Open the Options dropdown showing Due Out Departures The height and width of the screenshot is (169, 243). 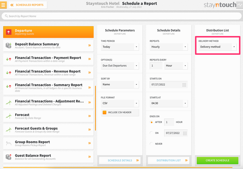coord(120,66)
